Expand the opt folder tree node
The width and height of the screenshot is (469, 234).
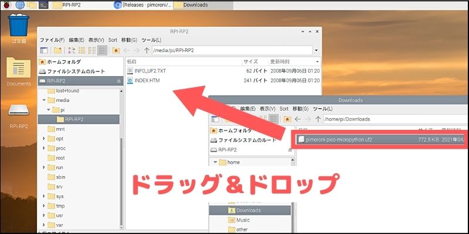[x=43, y=139]
